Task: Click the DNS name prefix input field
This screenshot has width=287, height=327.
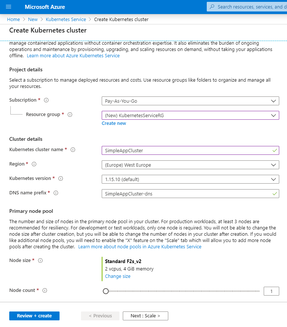Action: [190, 193]
